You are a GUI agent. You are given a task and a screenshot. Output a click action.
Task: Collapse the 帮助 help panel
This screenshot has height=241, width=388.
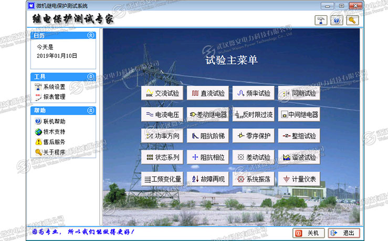click(x=91, y=111)
